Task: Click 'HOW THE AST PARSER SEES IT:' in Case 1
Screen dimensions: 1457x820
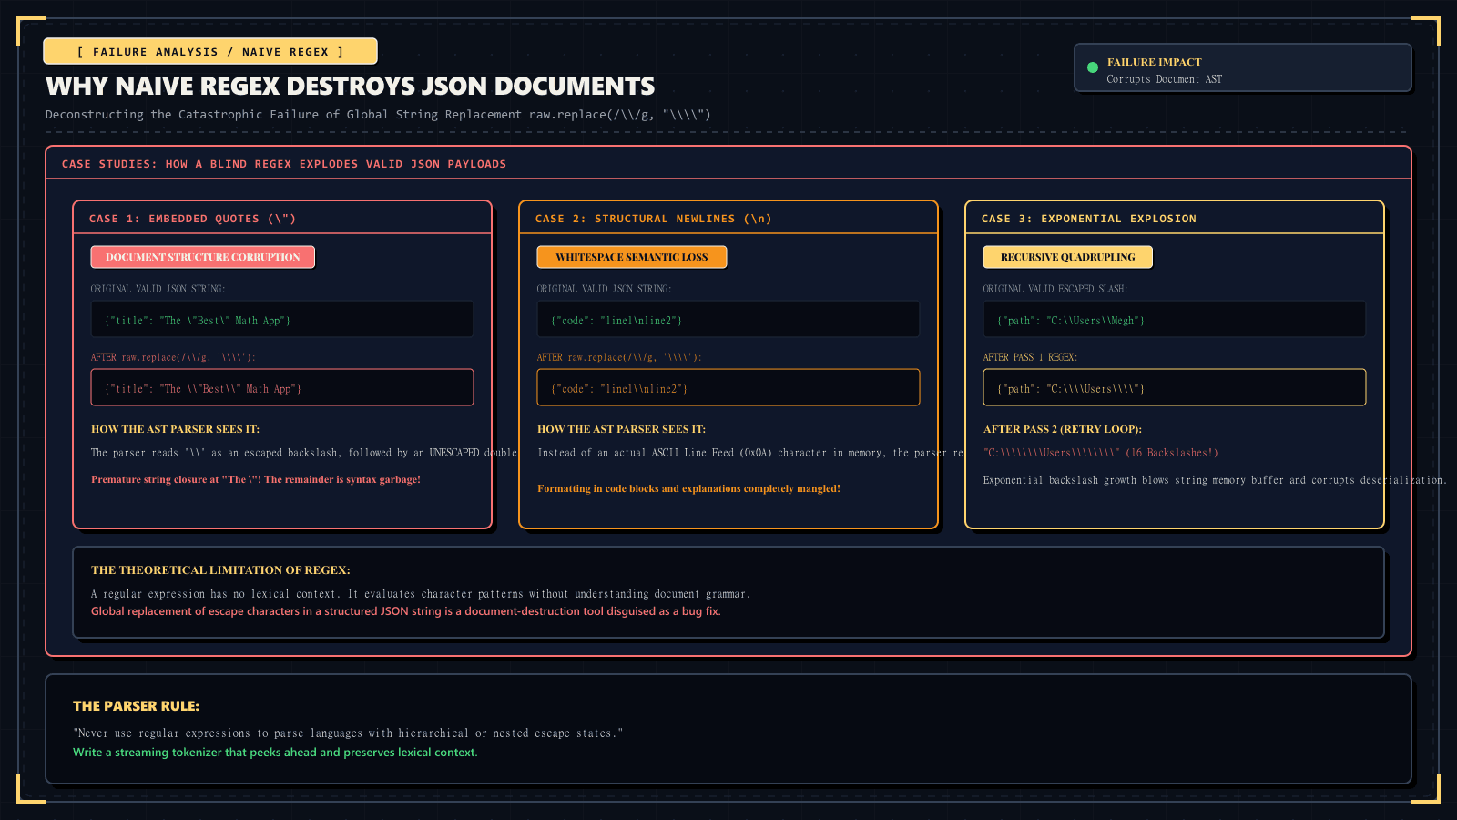Action: click(x=175, y=429)
